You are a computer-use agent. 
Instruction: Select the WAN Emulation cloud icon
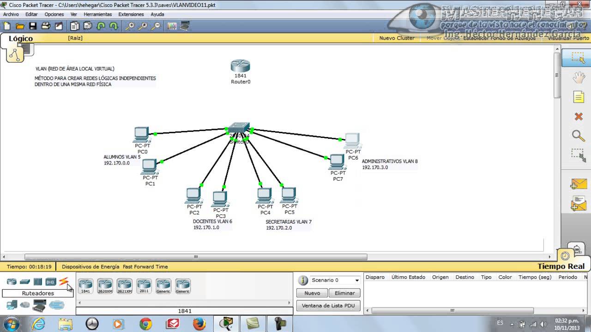(x=25, y=305)
